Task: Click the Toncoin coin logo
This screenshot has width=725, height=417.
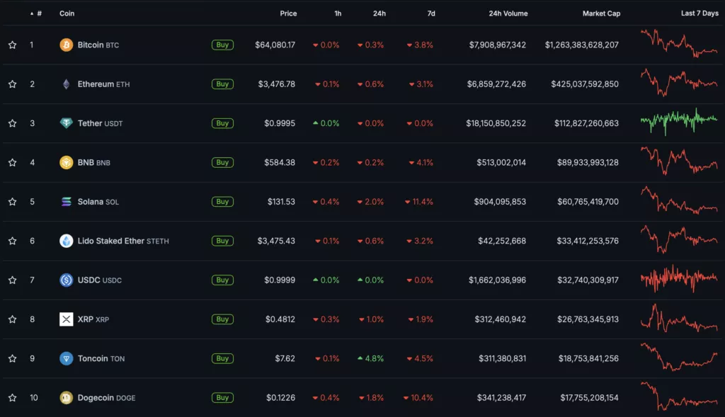Action: (66, 358)
